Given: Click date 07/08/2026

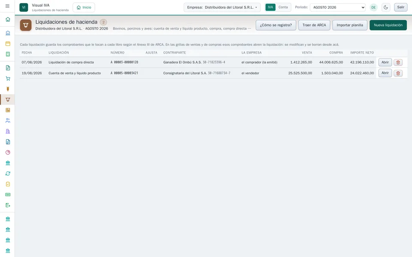Looking at the screenshot, I should coord(32,63).
